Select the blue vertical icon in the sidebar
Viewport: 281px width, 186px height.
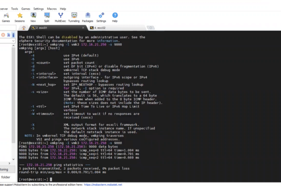[13, 35]
